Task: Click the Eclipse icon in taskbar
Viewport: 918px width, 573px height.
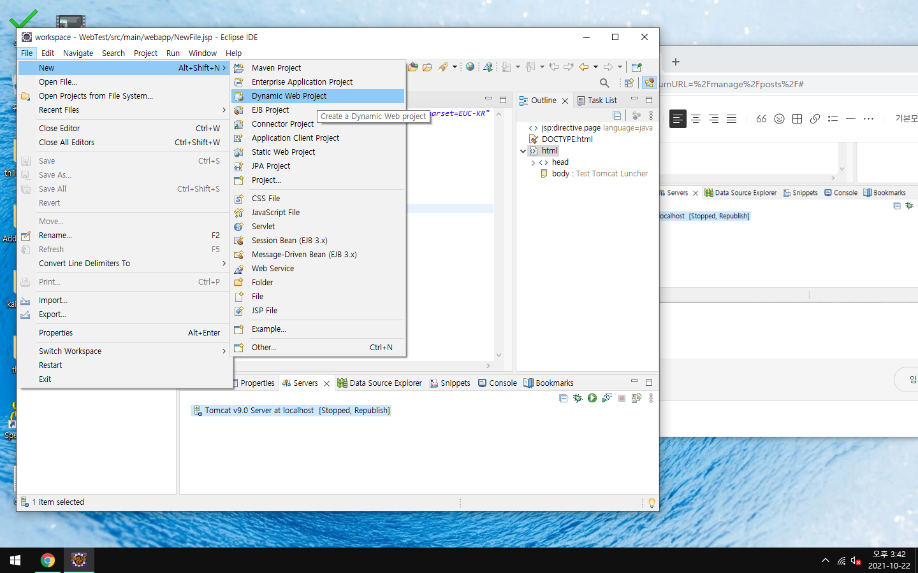Action: (x=79, y=560)
